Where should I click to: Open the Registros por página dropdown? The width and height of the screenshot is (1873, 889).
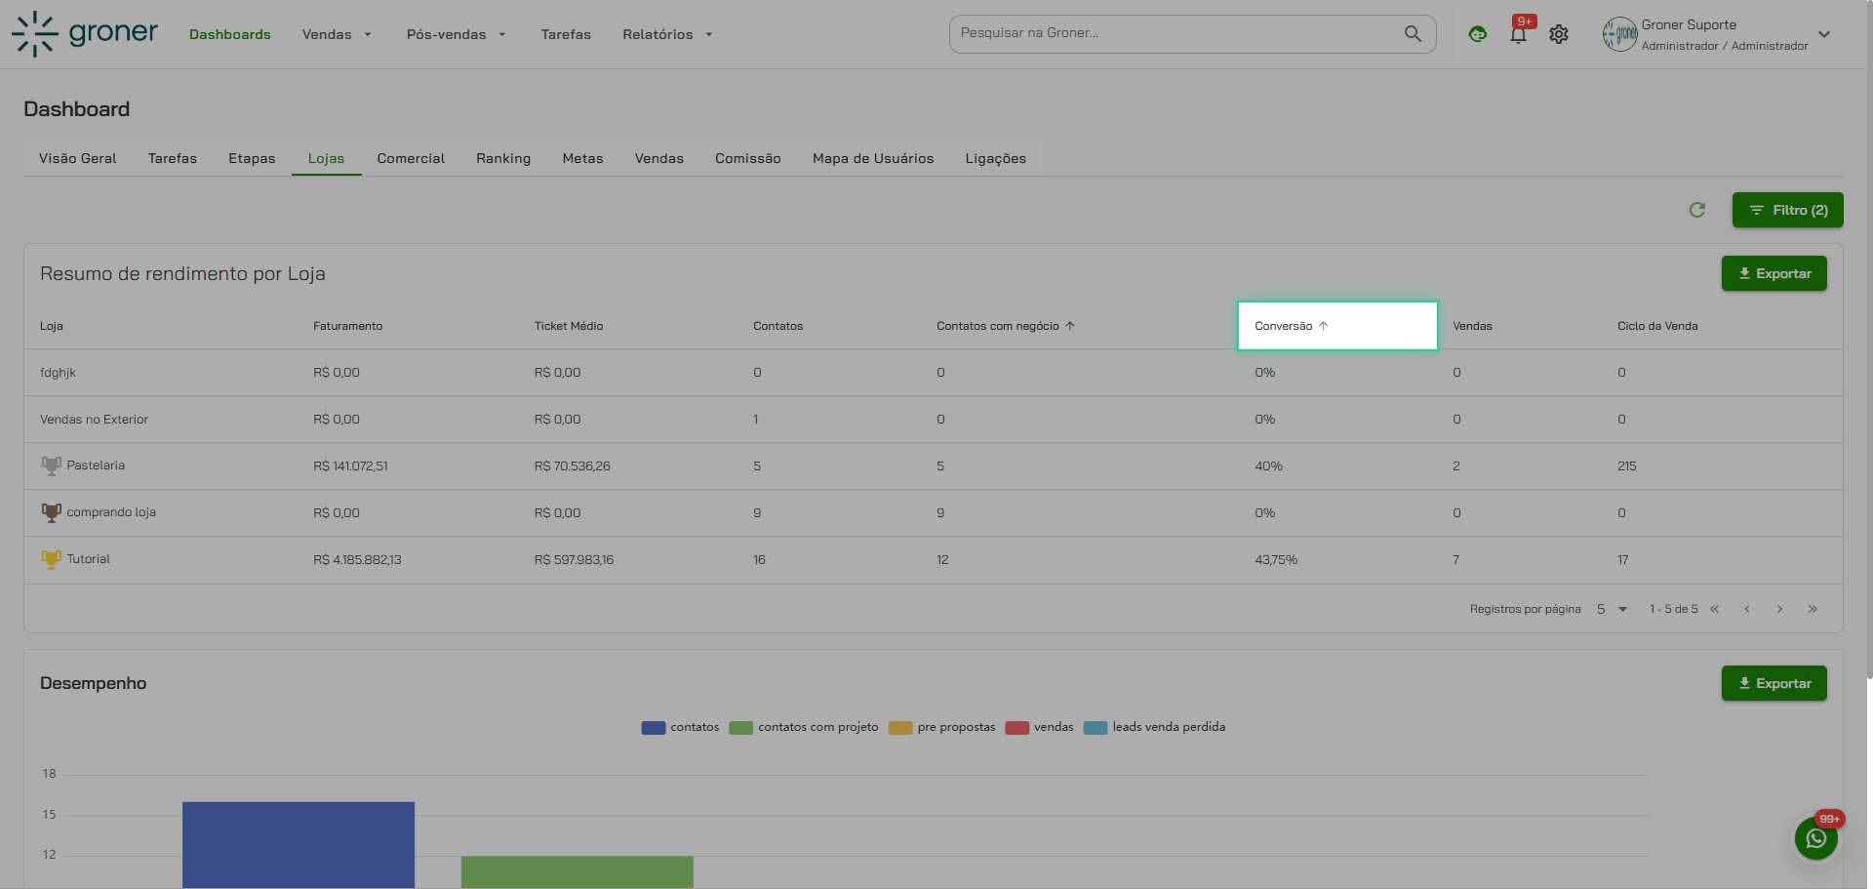click(1612, 609)
